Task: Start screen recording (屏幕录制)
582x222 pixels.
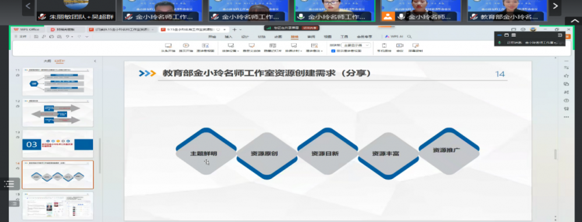Action: click(416, 48)
